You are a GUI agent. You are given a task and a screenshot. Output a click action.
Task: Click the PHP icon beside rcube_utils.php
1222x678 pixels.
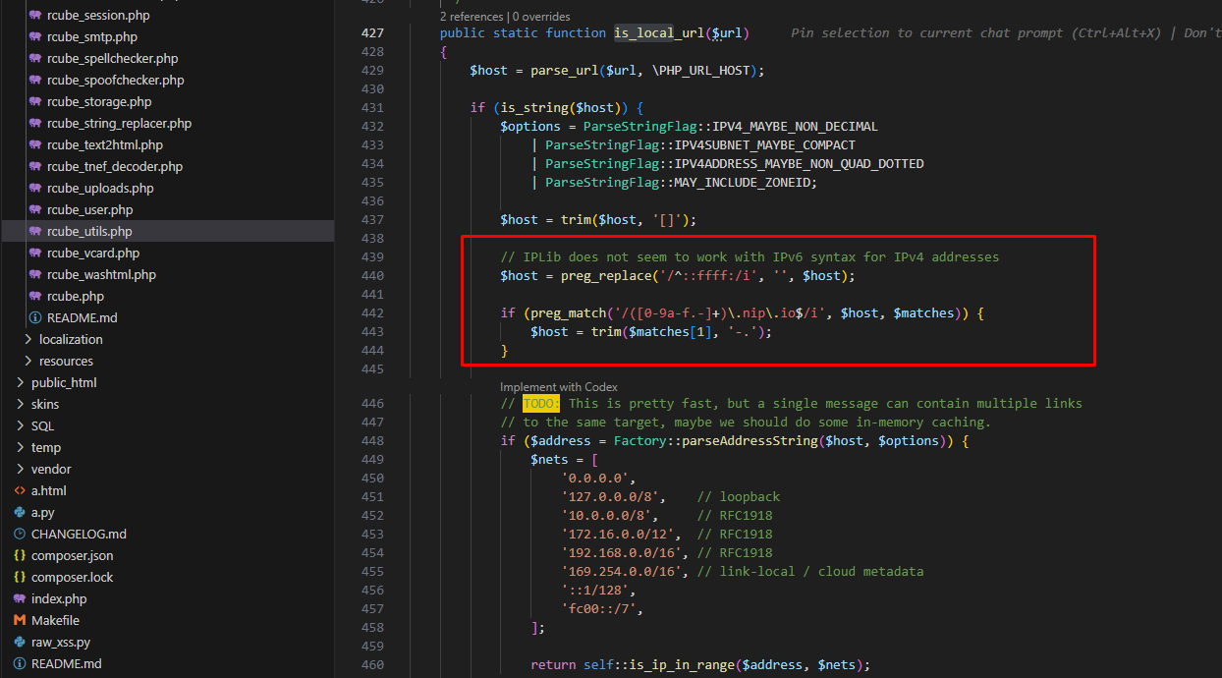[x=35, y=232]
